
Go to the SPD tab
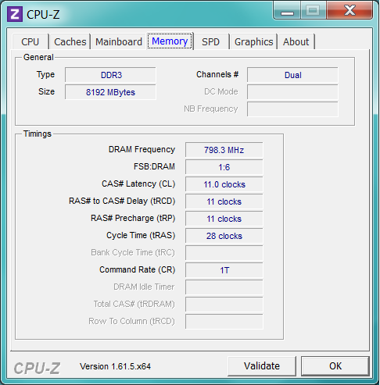pyautogui.click(x=211, y=41)
